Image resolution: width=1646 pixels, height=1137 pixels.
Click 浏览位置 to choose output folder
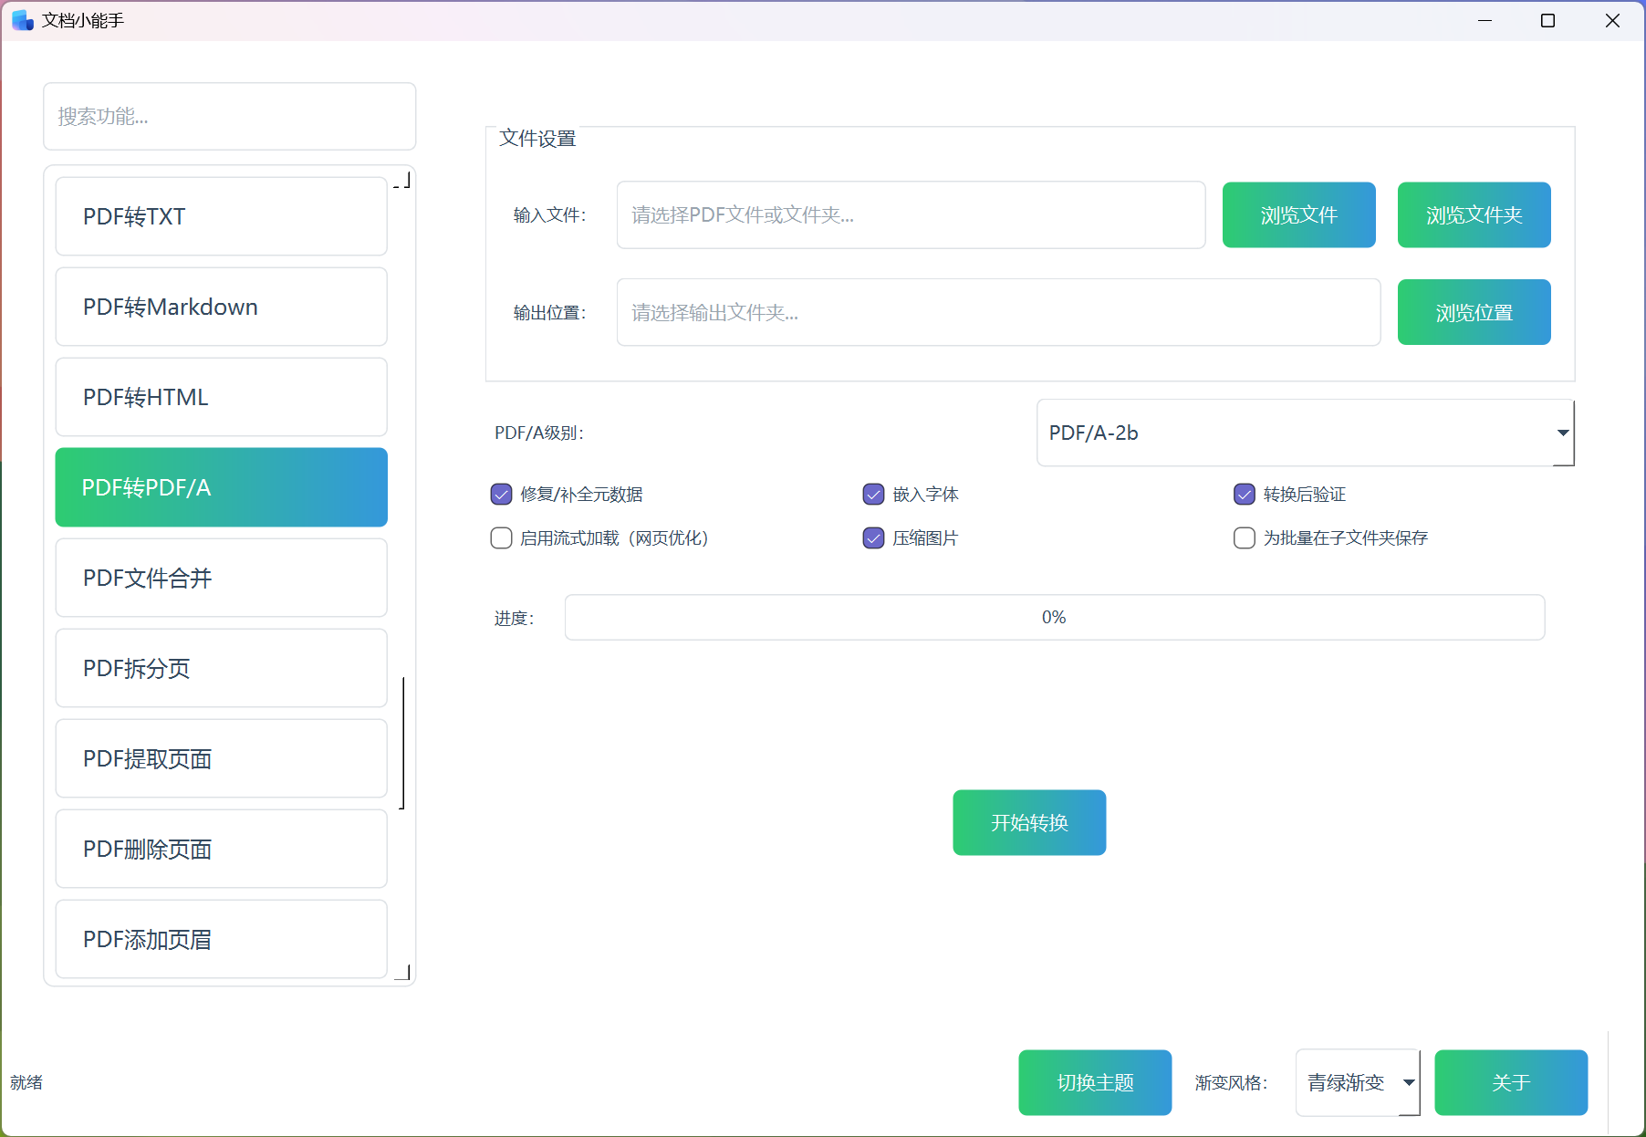pyautogui.click(x=1474, y=313)
